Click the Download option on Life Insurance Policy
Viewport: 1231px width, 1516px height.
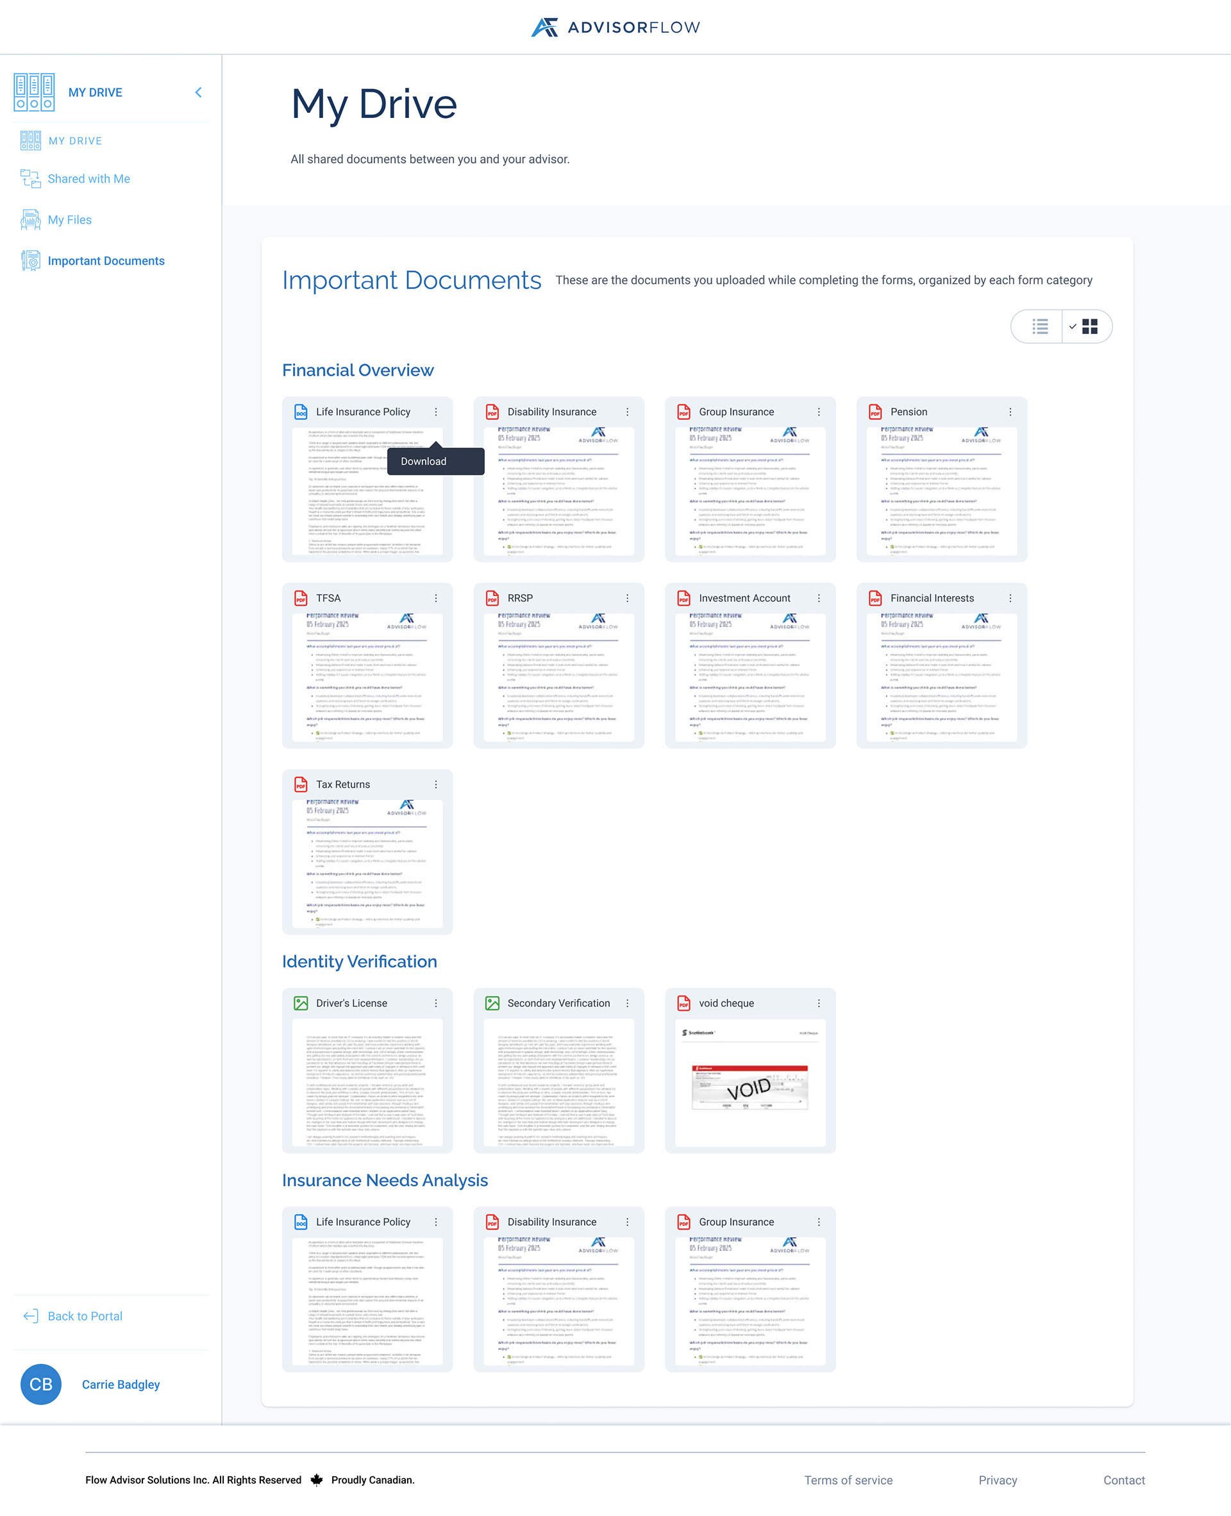(x=423, y=461)
